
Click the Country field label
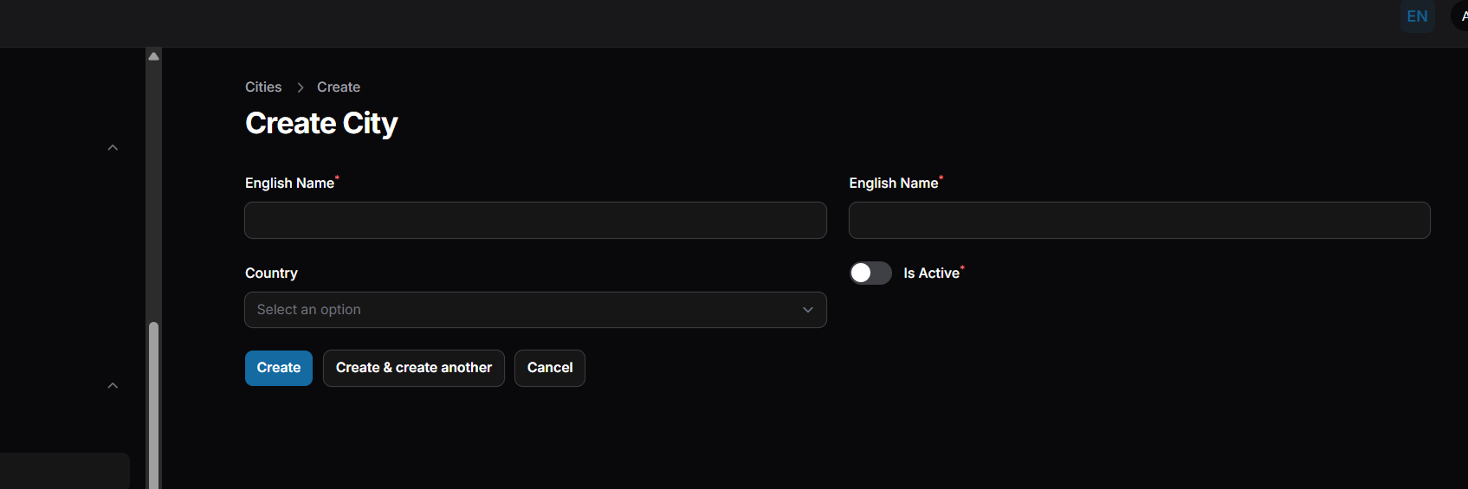pos(271,273)
